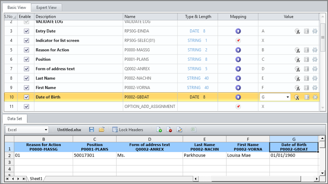The image size is (328, 184).
Task: Click the mapping arrow icon for Position row
Action: point(238,59)
